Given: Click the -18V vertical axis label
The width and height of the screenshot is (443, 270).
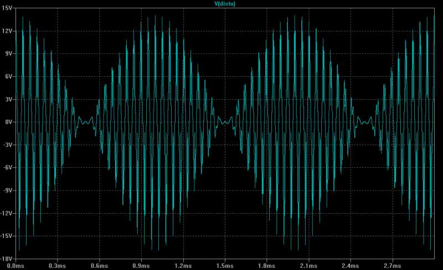Looking at the screenshot, I should tap(6, 259).
